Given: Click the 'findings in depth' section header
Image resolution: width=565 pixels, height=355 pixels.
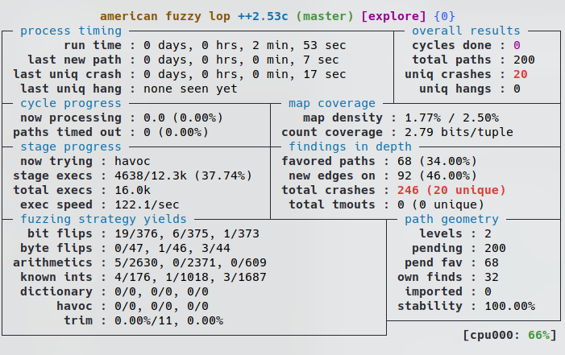Looking at the screenshot, I should point(350,147).
